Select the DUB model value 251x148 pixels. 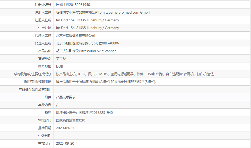[59, 66]
